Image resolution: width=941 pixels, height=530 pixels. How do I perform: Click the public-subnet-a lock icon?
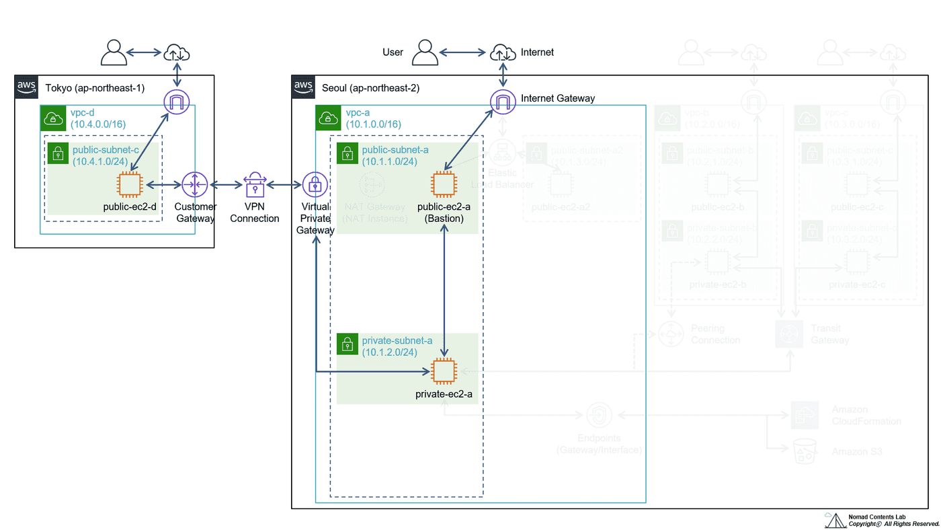pos(347,153)
